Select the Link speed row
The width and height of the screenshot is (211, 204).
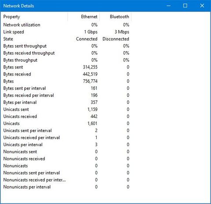point(66,32)
